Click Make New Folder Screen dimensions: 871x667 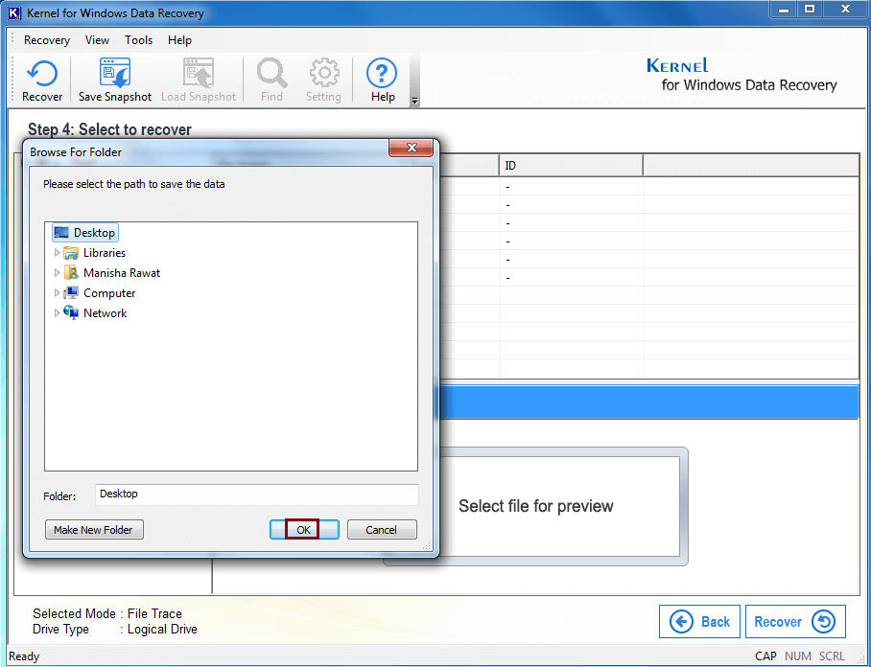click(94, 529)
